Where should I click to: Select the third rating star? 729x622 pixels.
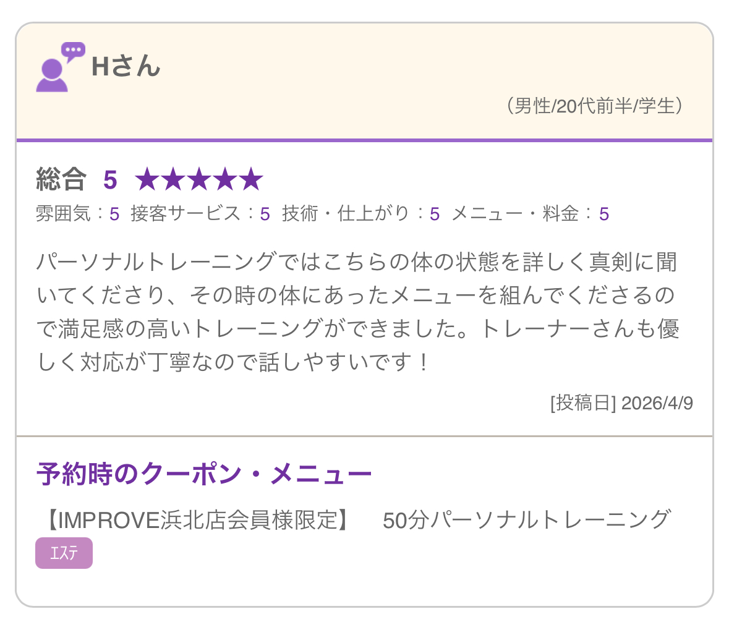(x=199, y=179)
